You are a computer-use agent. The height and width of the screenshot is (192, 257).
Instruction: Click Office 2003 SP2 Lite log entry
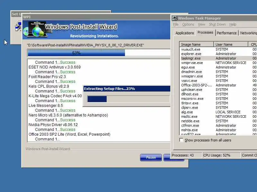[69, 134]
